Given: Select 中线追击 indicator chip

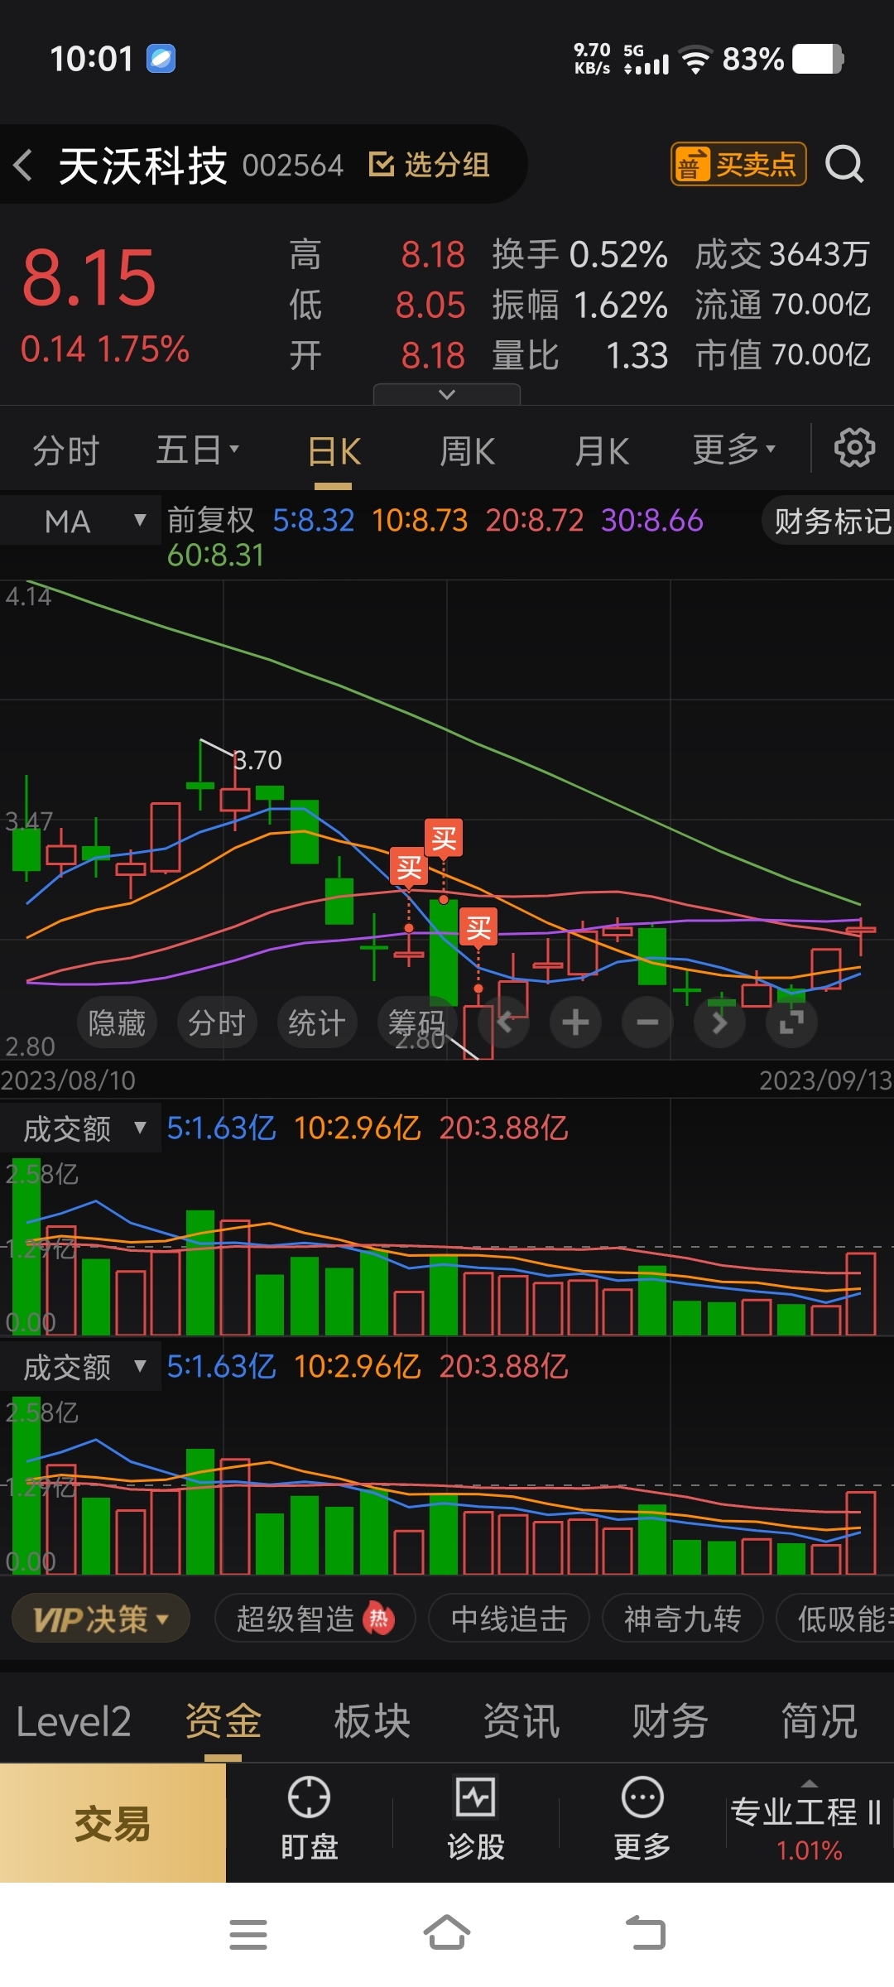Looking at the screenshot, I should 509,1619.
